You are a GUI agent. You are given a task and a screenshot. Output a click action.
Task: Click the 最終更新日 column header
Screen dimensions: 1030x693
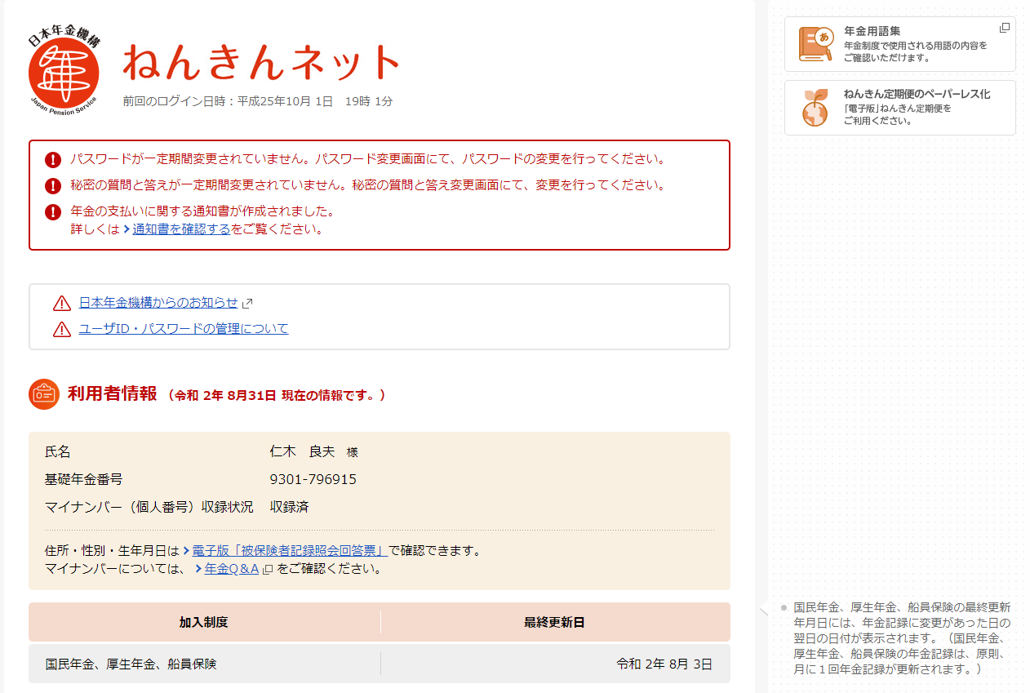555,622
